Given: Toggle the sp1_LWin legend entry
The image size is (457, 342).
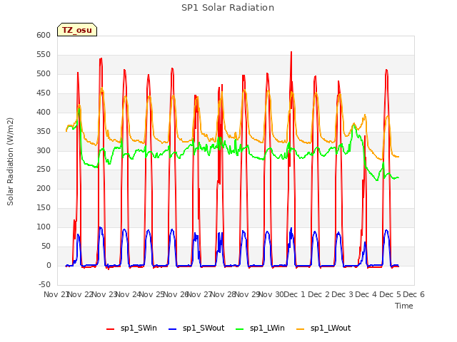Looking at the screenshot, I should [x=260, y=328].
